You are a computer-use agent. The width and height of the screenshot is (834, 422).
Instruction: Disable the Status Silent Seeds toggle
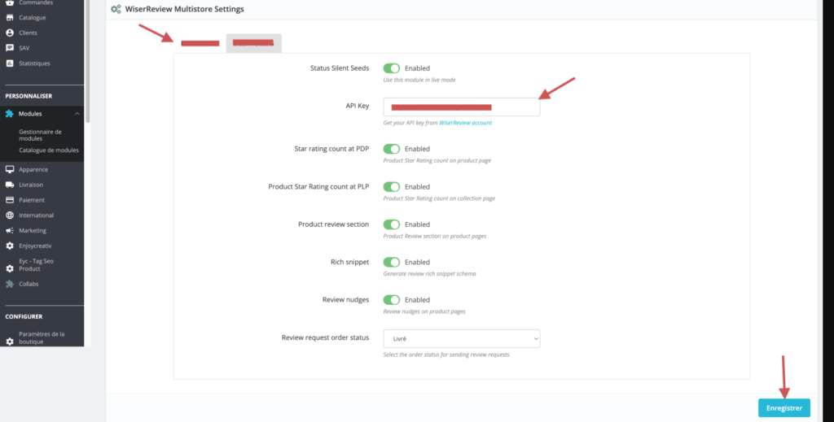pyautogui.click(x=392, y=69)
